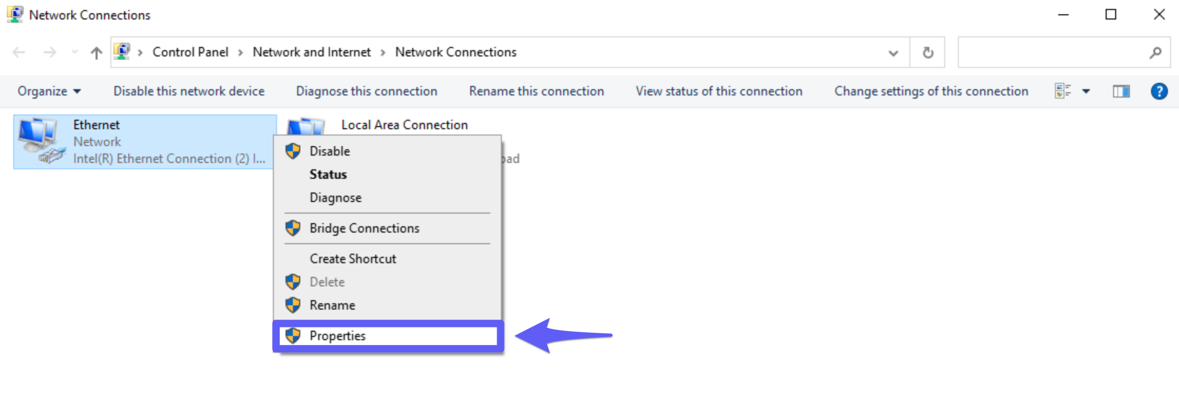Click the search magnifier icon

(x=1155, y=53)
